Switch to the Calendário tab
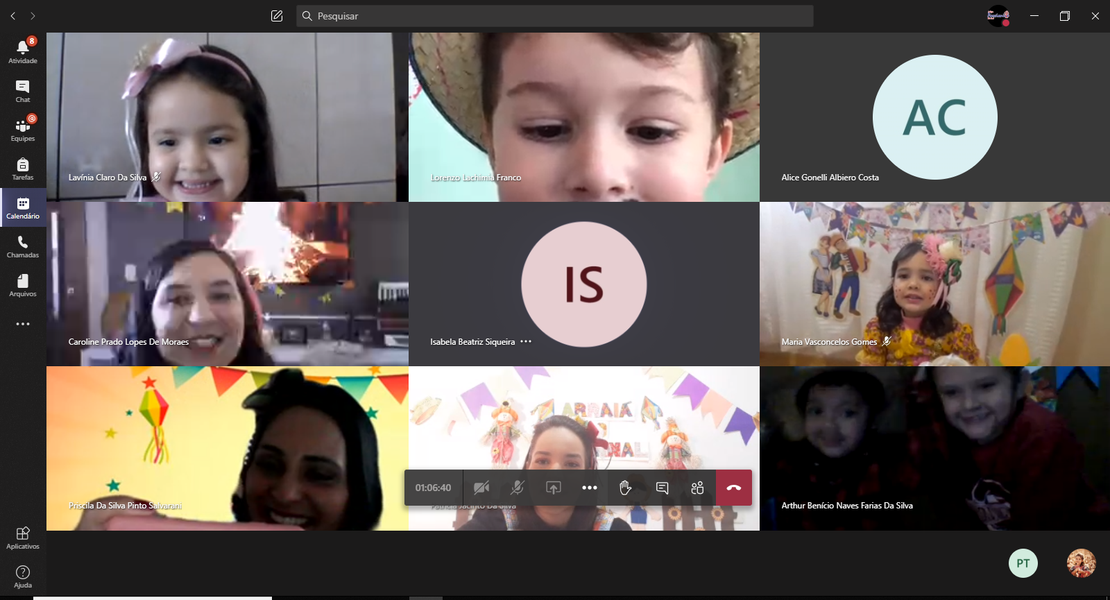 point(23,207)
